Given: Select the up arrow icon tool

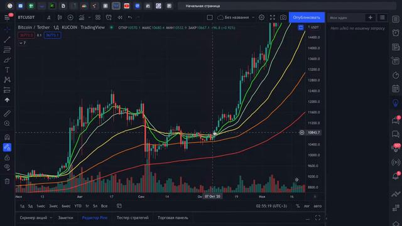Looking at the screenshot, I should click(x=7, y=100).
